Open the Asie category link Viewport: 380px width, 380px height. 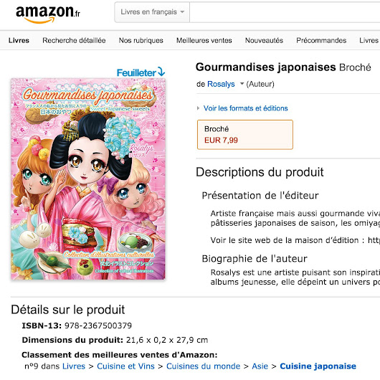tap(260, 366)
